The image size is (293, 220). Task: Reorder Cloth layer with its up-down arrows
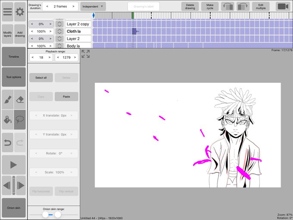[x=59, y=31]
